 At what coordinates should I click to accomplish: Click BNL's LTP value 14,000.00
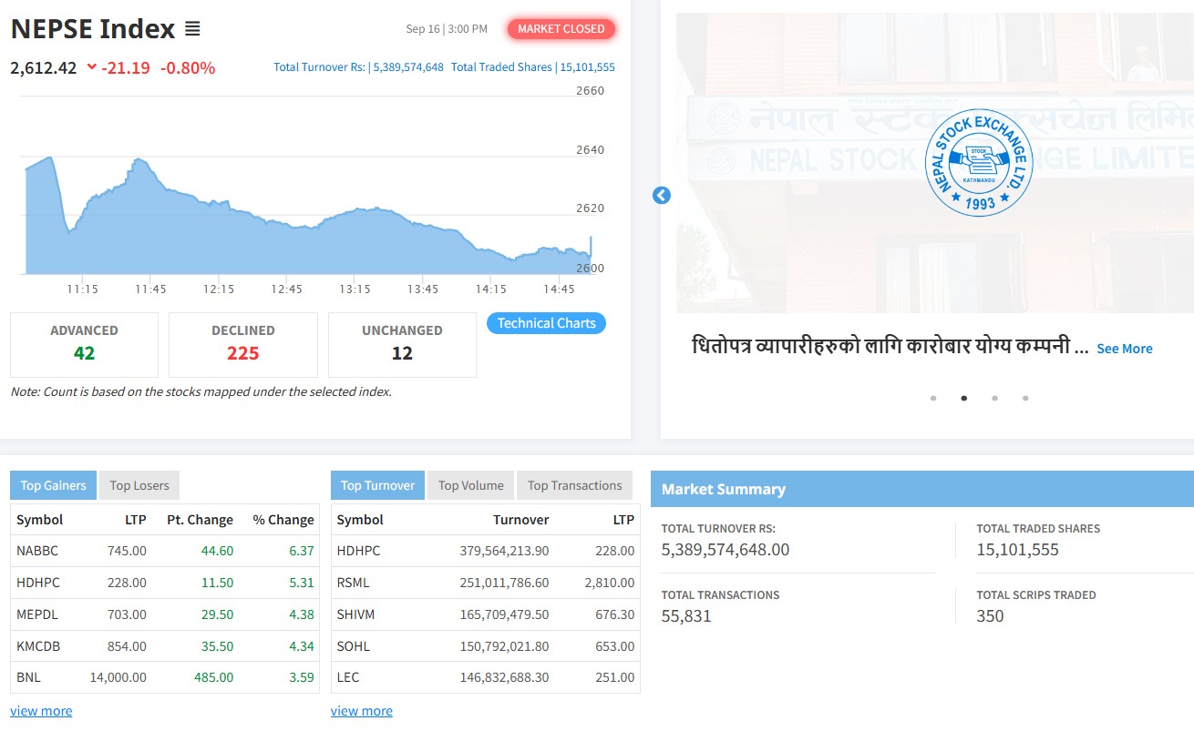118,677
